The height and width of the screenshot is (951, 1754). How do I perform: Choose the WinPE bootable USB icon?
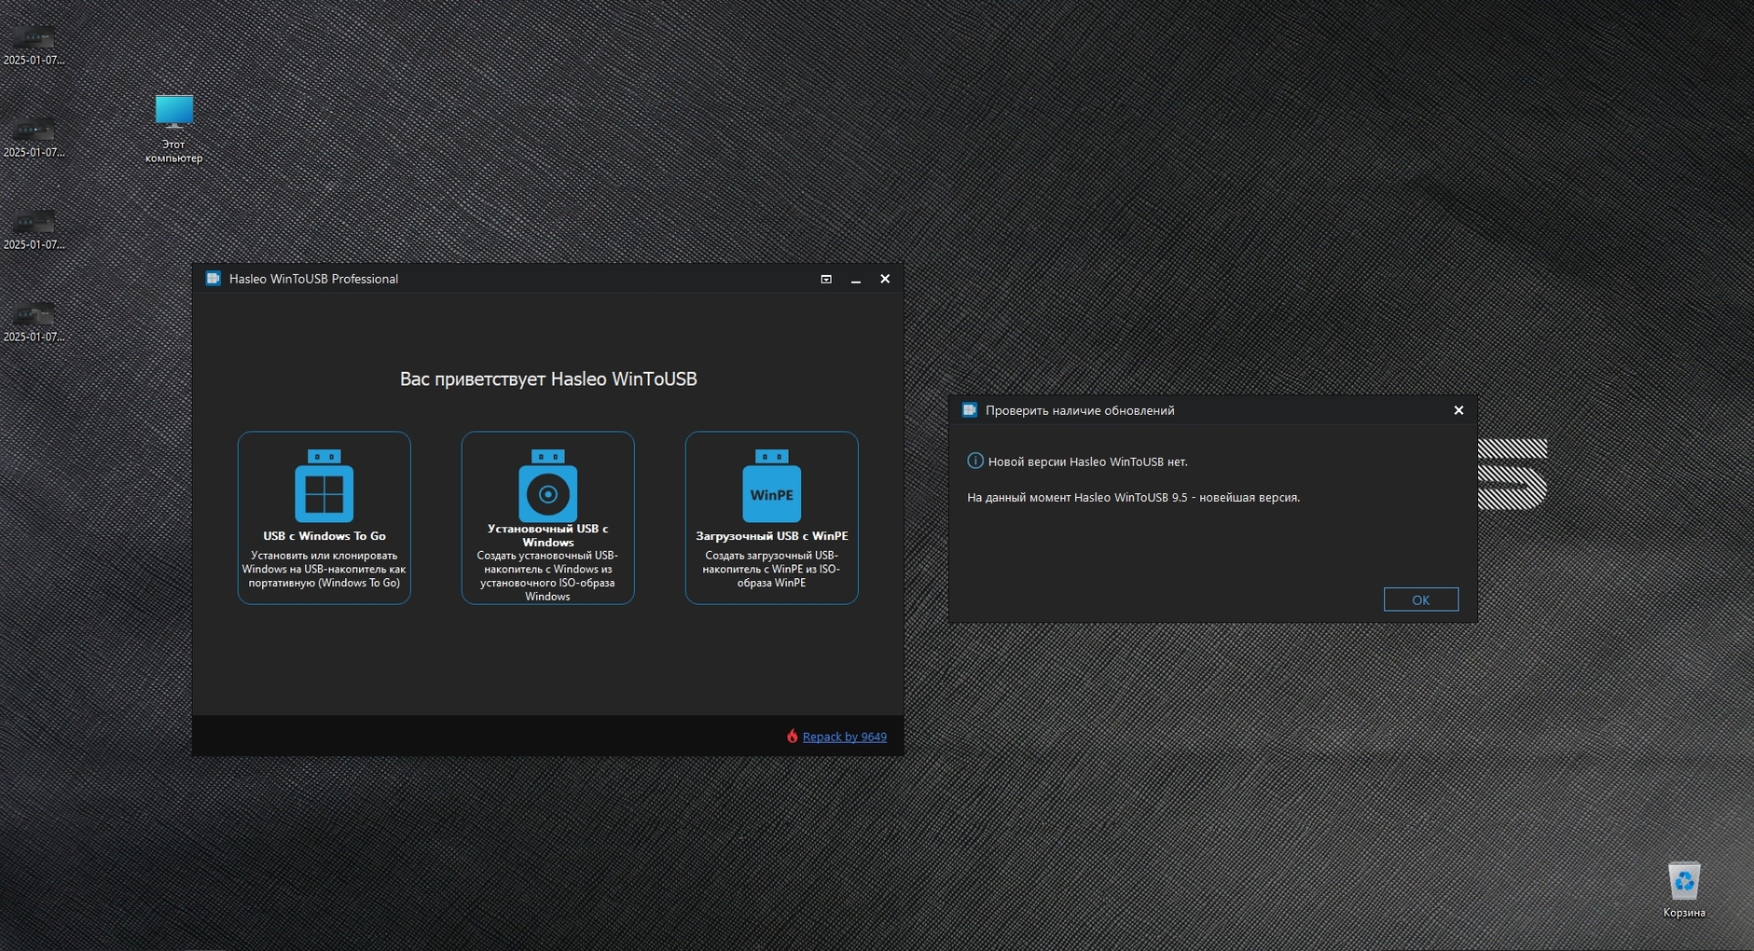point(771,486)
